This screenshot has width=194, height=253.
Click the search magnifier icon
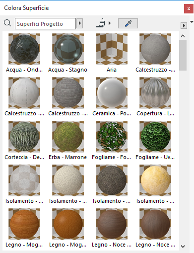(x=7, y=23)
